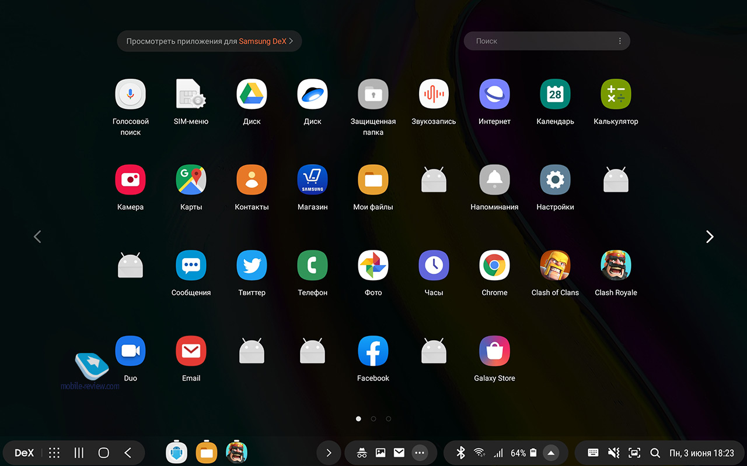Open Защищенная папка secure folder

[373, 94]
